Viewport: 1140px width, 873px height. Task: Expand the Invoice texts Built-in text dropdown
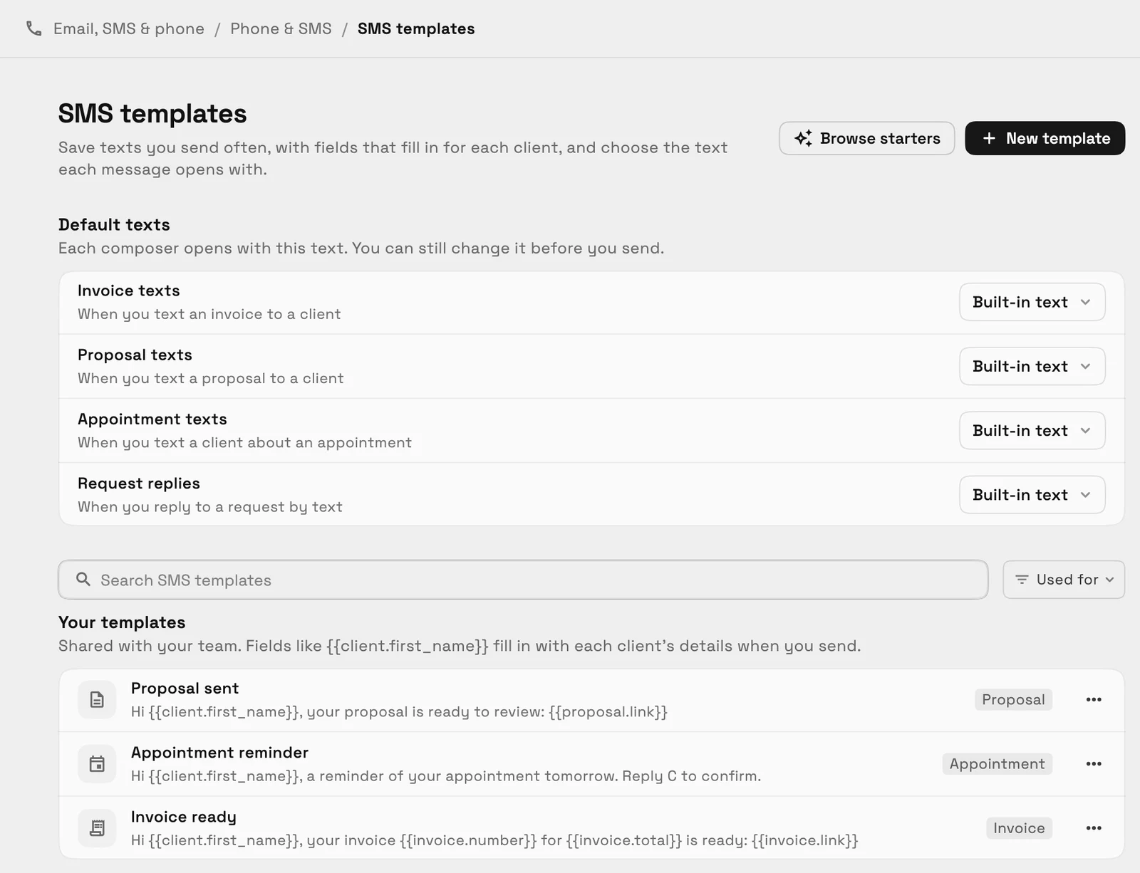coord(1032,302)
